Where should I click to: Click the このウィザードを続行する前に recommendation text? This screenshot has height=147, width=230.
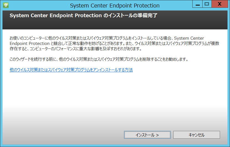(99, 59)
